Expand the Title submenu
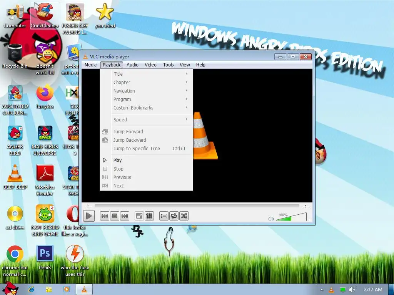This screenshot has width=394, height=295. (147, 74)
